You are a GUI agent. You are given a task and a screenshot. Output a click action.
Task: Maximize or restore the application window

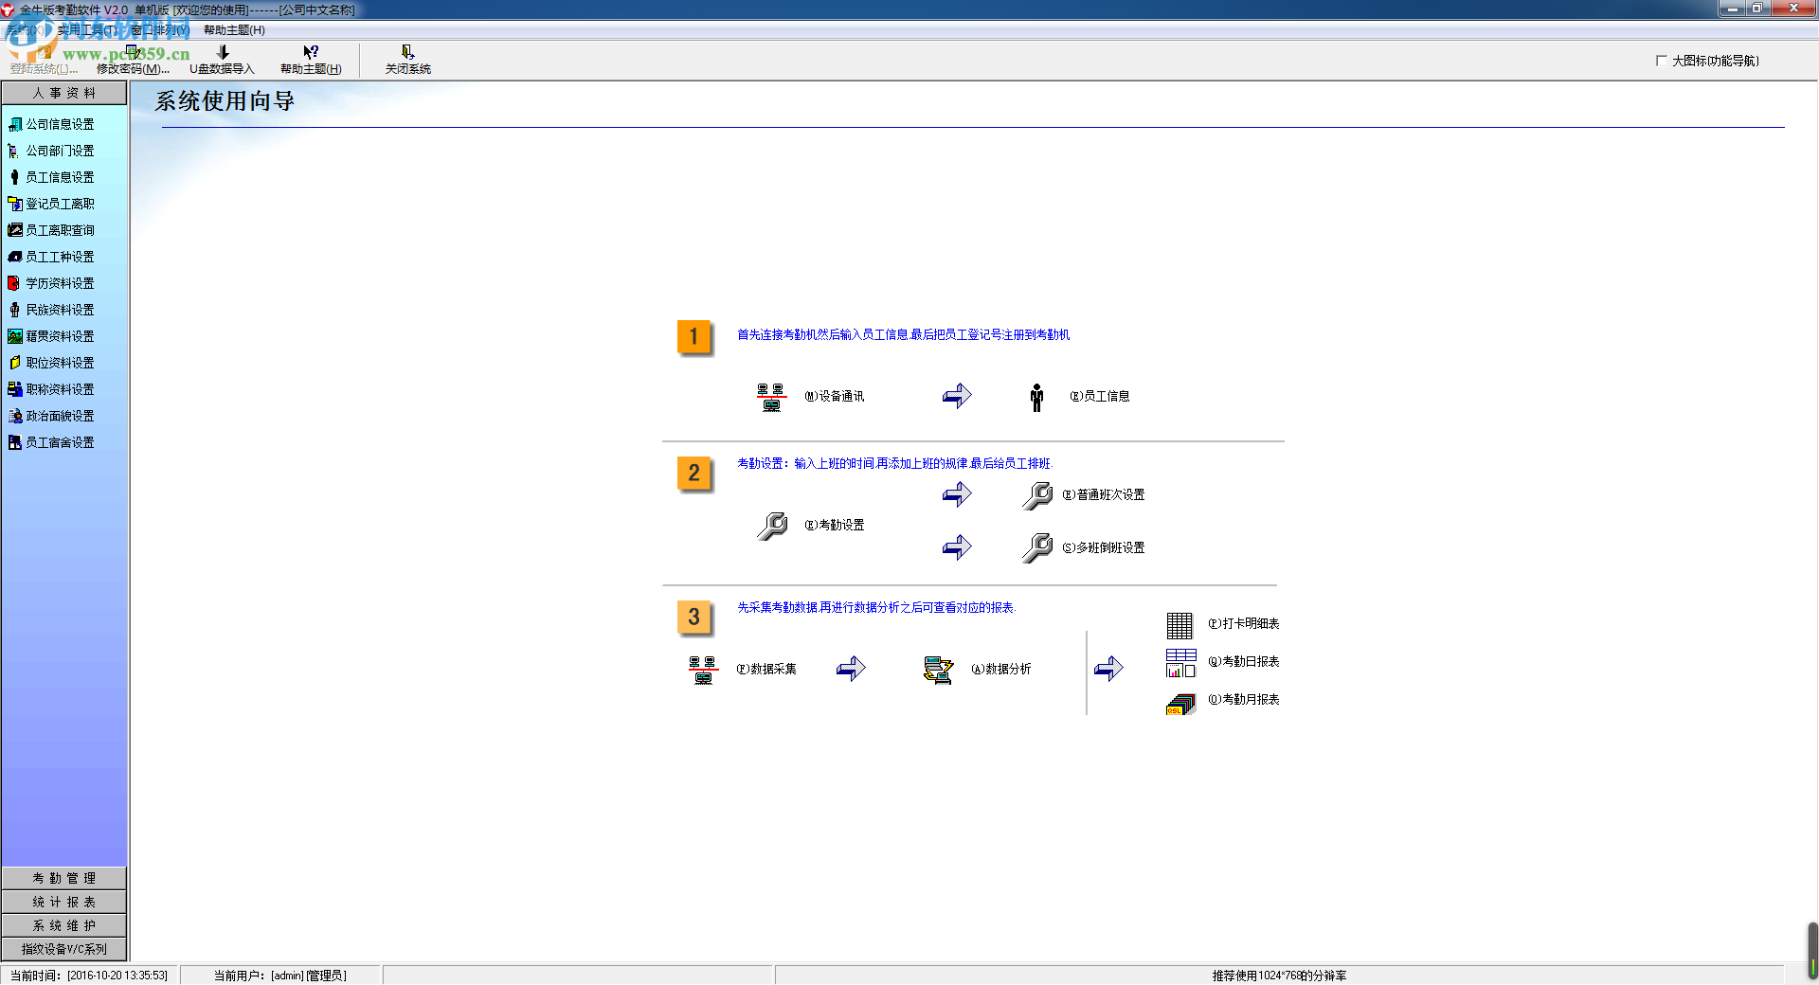click(1756, 9)
